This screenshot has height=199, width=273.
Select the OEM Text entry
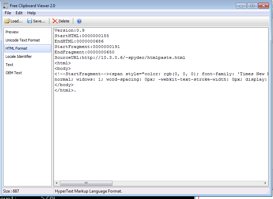(x=28, y=73)
